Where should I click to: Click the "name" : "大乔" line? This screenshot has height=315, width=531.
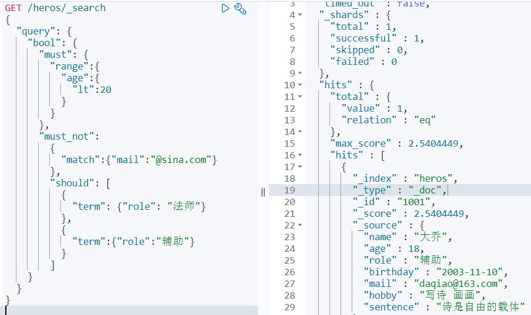point(408,237)
